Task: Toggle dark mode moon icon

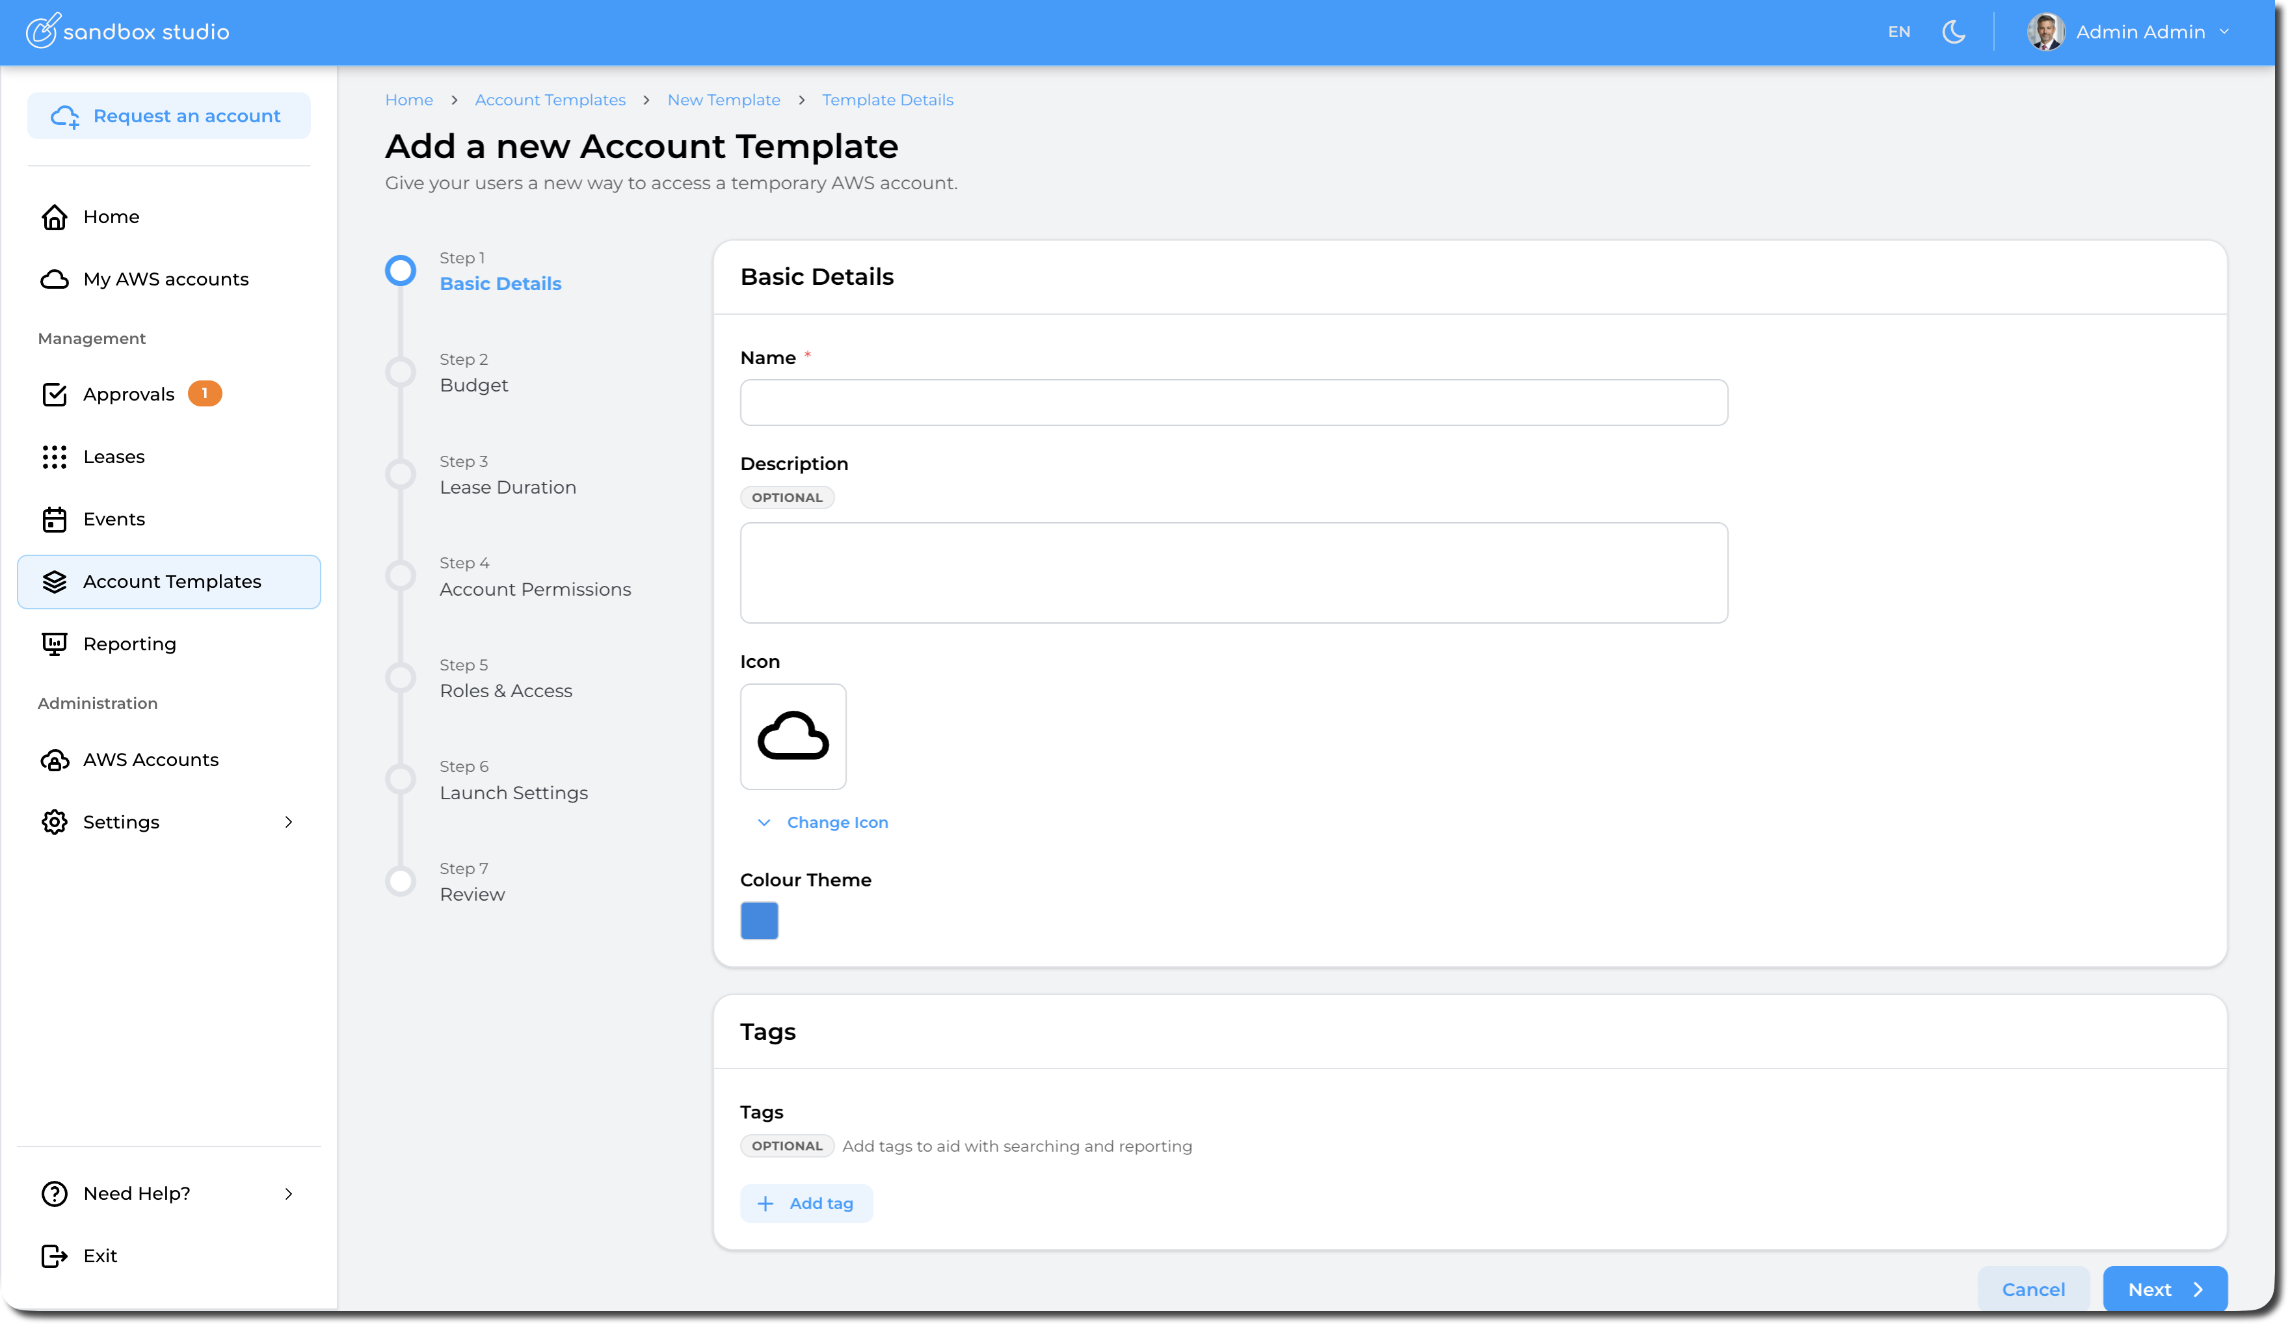Action: point(1953,32)
